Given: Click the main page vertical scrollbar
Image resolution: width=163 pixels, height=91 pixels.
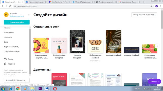Looking at the screenshot, I should (x=162, y=20).
